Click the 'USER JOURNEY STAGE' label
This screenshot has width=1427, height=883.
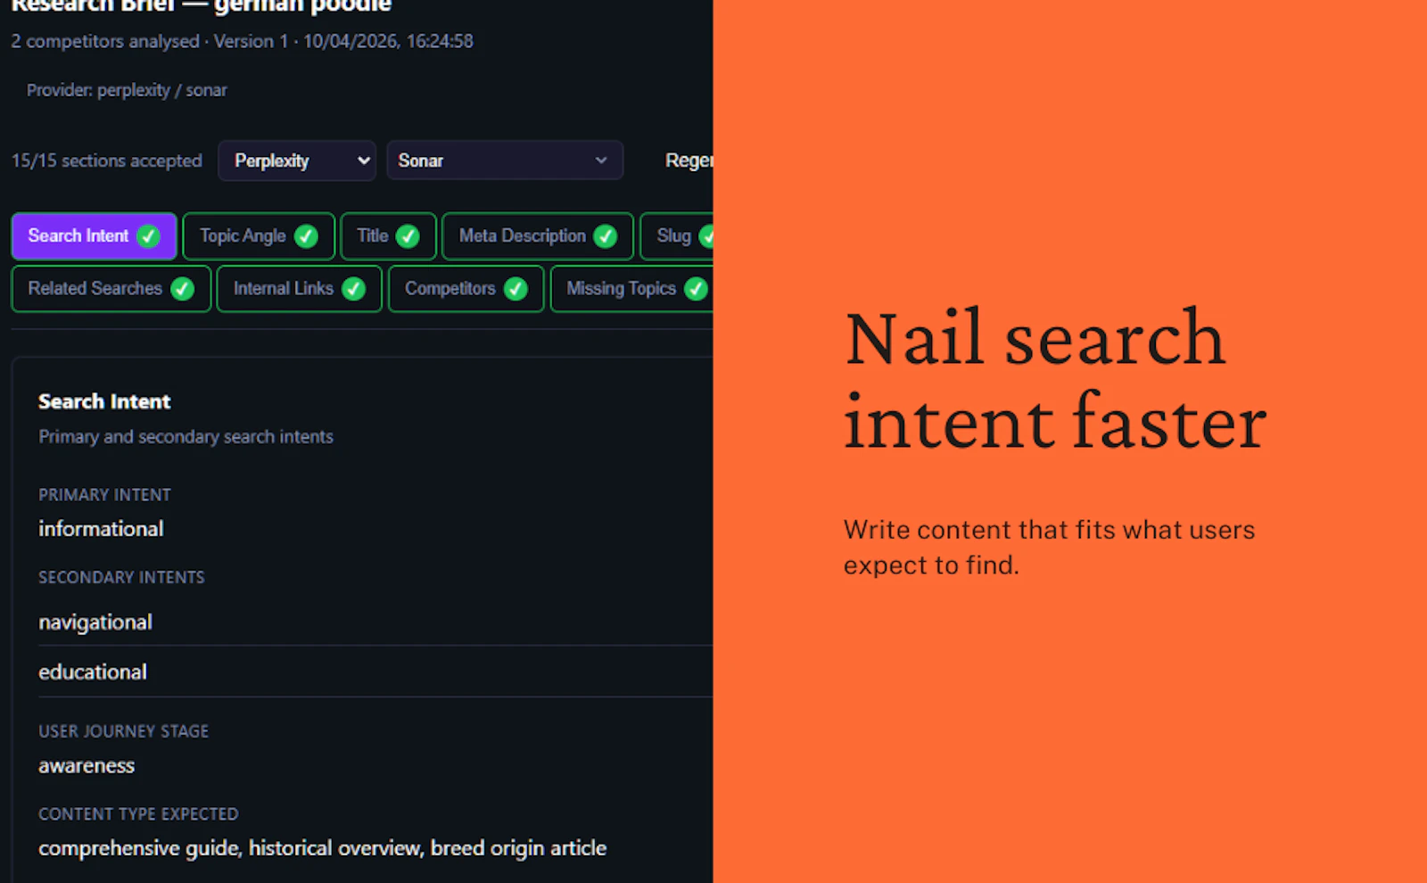(123, 731)
